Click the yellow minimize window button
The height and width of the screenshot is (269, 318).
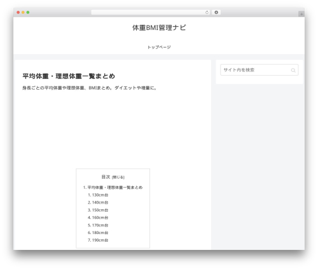coord(23,13)
